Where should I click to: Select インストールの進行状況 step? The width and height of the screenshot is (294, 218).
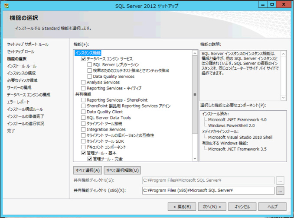pos(26,124)
